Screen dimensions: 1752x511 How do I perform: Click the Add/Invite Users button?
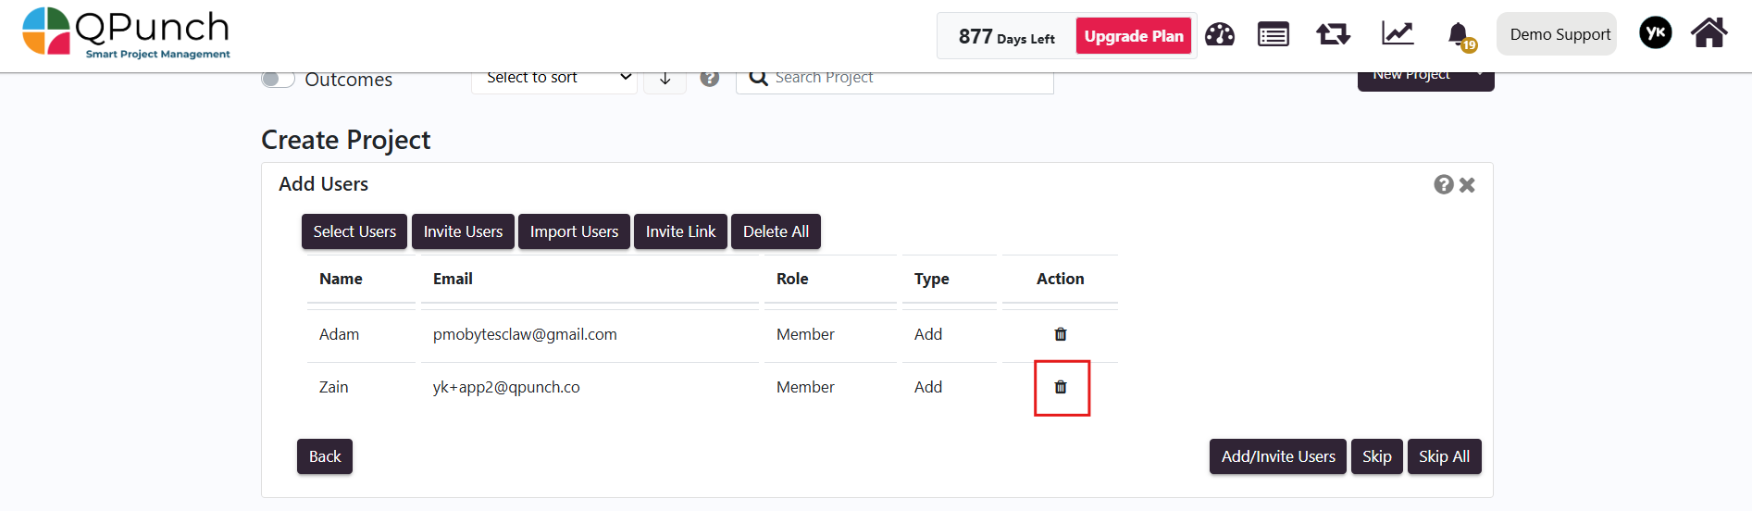click(1278, 456)
